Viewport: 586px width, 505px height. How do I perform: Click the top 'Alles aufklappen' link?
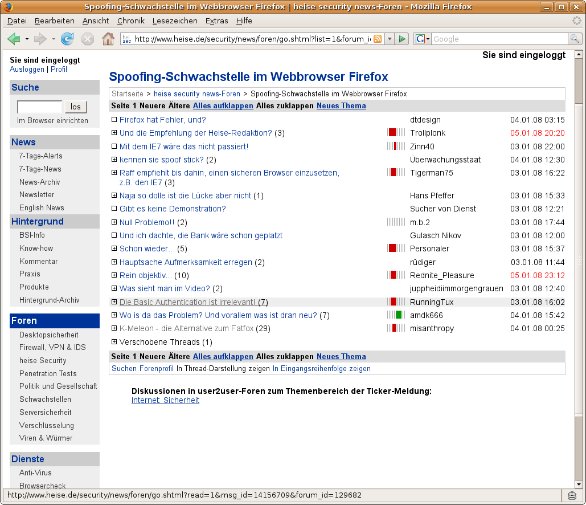tap(223, 106)
